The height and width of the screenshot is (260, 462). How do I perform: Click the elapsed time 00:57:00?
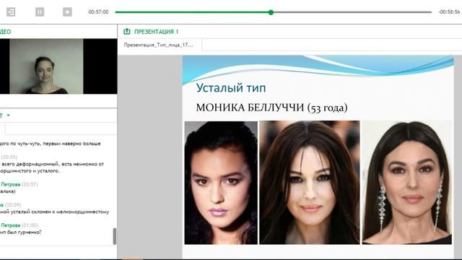tap(98, 12)
